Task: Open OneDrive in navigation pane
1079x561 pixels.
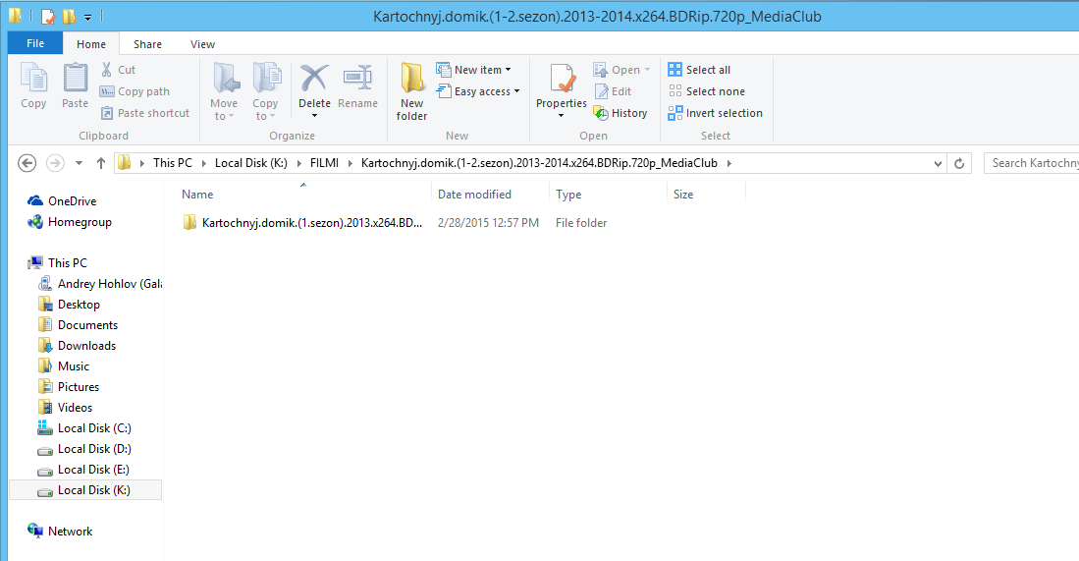Action: (x=62, y=201)
